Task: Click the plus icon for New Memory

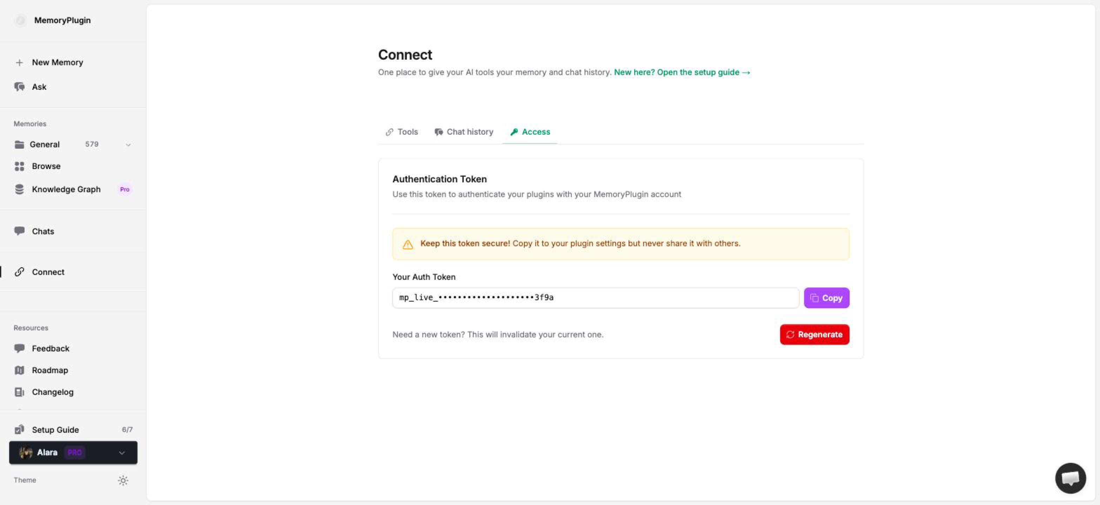Action: tap(19, 62)
